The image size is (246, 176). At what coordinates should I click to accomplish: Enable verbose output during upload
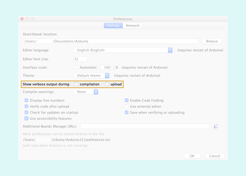[x=107, y=84]
